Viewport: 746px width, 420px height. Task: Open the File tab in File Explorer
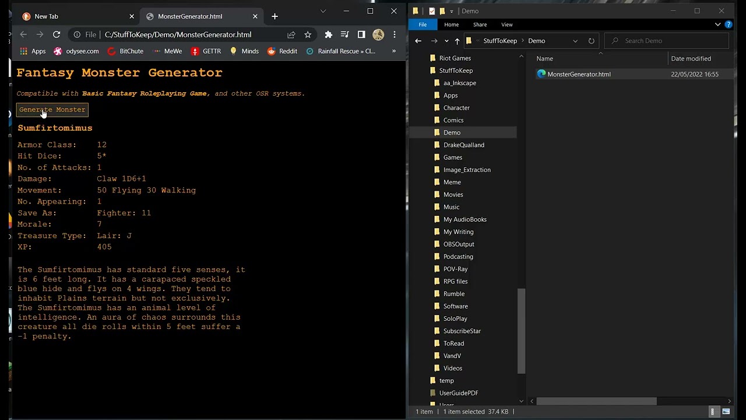[423, 24]
